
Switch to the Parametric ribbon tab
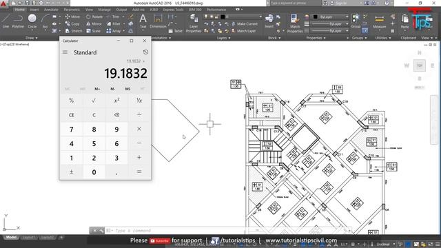click(x=72, y=10)
